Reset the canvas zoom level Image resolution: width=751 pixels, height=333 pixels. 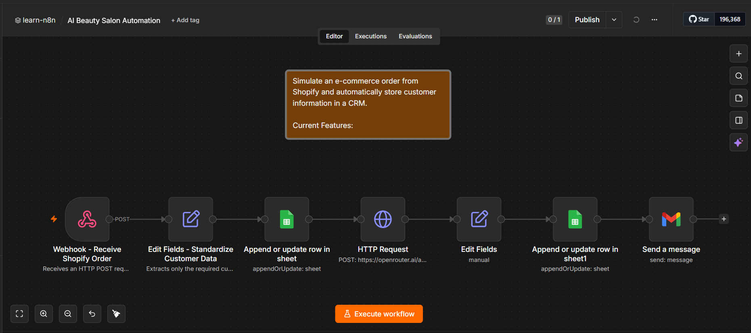(92, 314)
